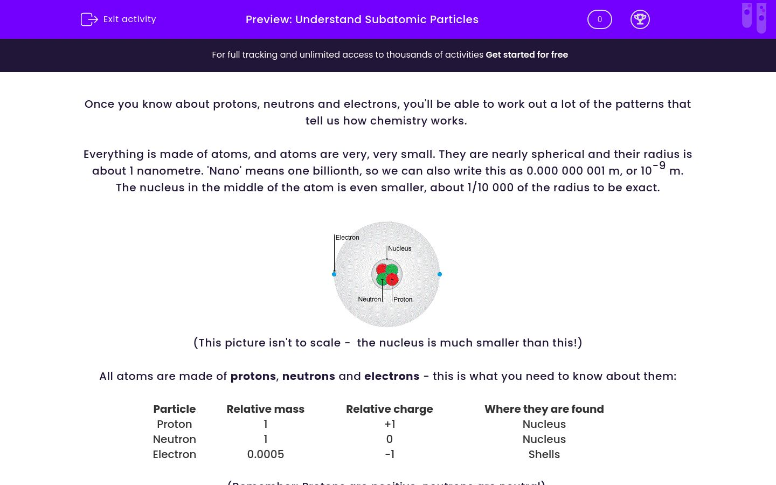Click the Get started for free link
This screenshot has height=485, width=776.
click(x=526, y=54)
